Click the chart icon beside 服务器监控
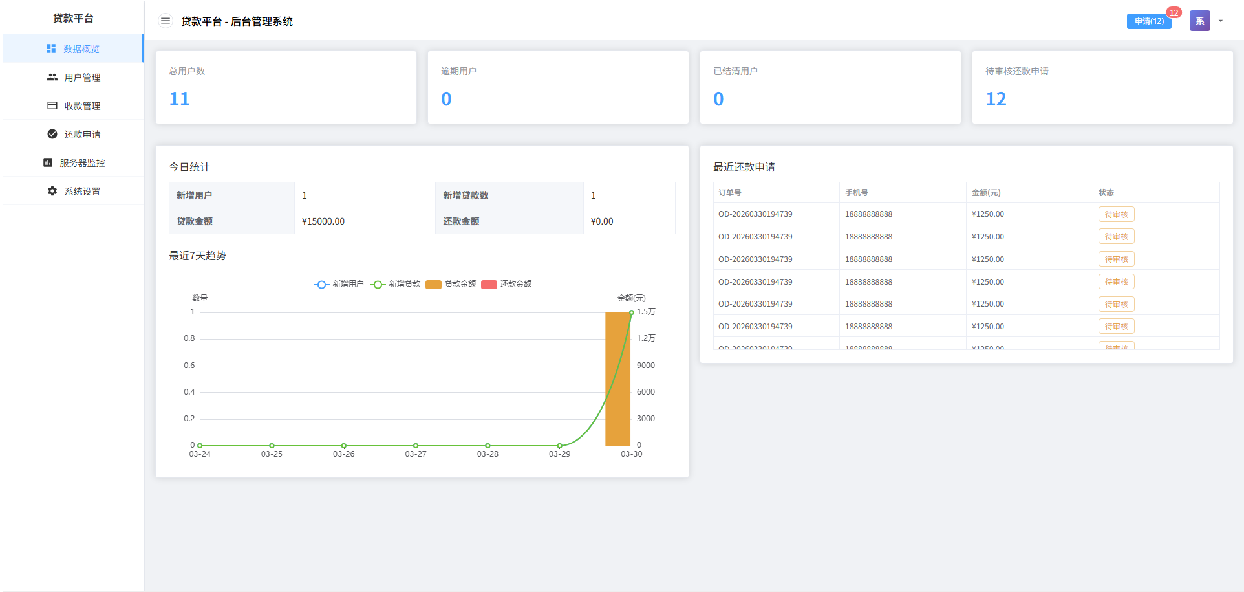Screen dimensions: 1244x592 click(x=48, y=163)
